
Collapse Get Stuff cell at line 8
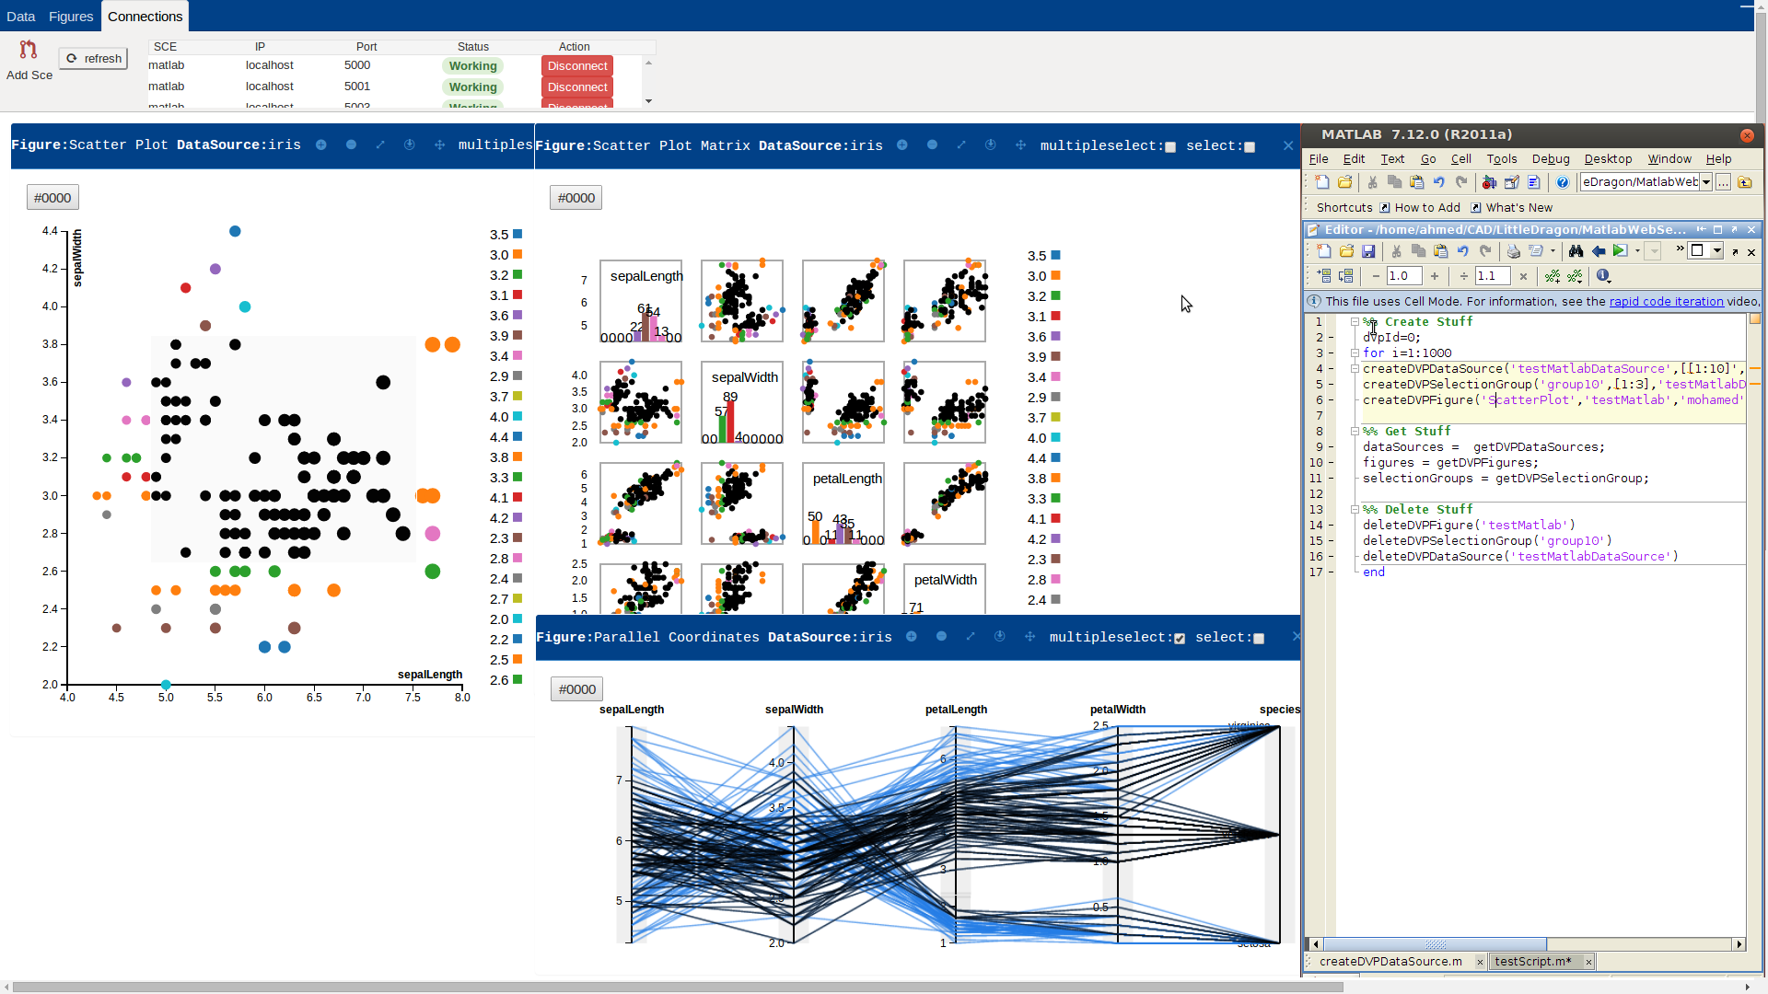pos(1355,432)
